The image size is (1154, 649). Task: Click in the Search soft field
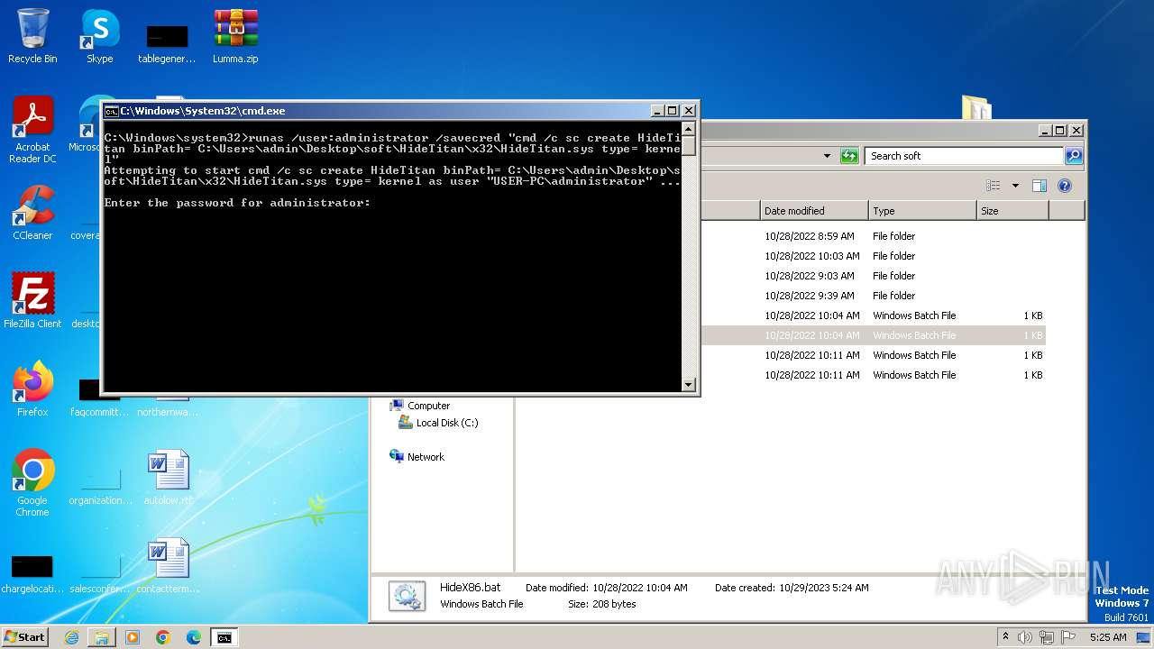click(964, 156)
